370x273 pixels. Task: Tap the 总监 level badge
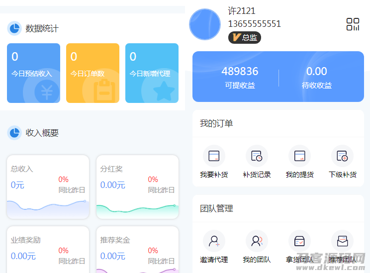[244, 37]
